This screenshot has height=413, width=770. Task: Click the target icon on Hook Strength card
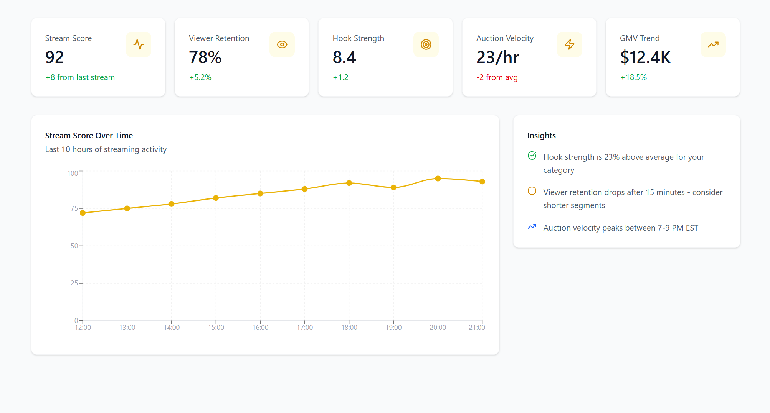click(x=426, y=44)
